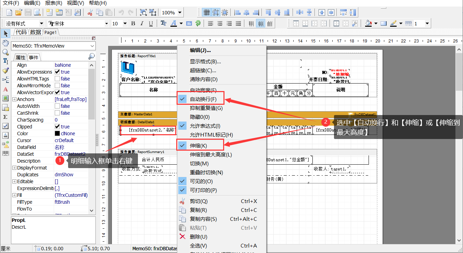Open the Memo50 object selector dropdown
Screen dimensions: 463x253
coord(92,46)
